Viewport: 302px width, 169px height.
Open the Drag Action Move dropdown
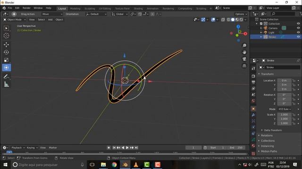click(52, 14)
